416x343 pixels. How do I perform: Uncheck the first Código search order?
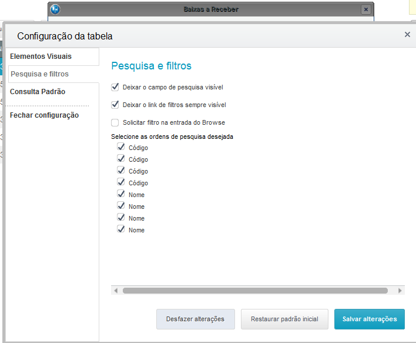[x=121, y=147]
